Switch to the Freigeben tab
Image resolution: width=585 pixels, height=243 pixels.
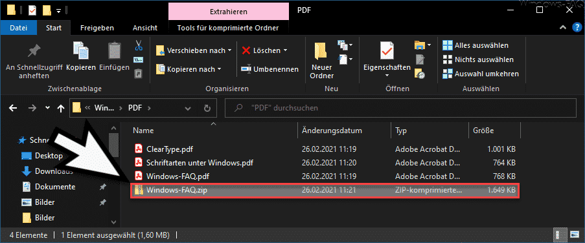click(97, 28)
